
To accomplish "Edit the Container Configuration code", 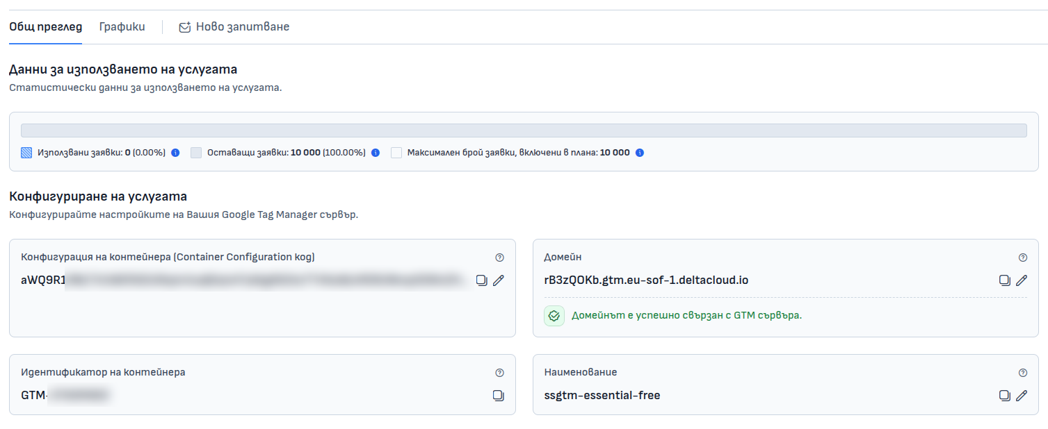I will tap(499, 280).
